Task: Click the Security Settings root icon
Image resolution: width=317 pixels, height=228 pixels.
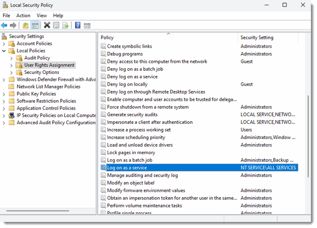Action: pyautogui.click(x=4, y=36)
